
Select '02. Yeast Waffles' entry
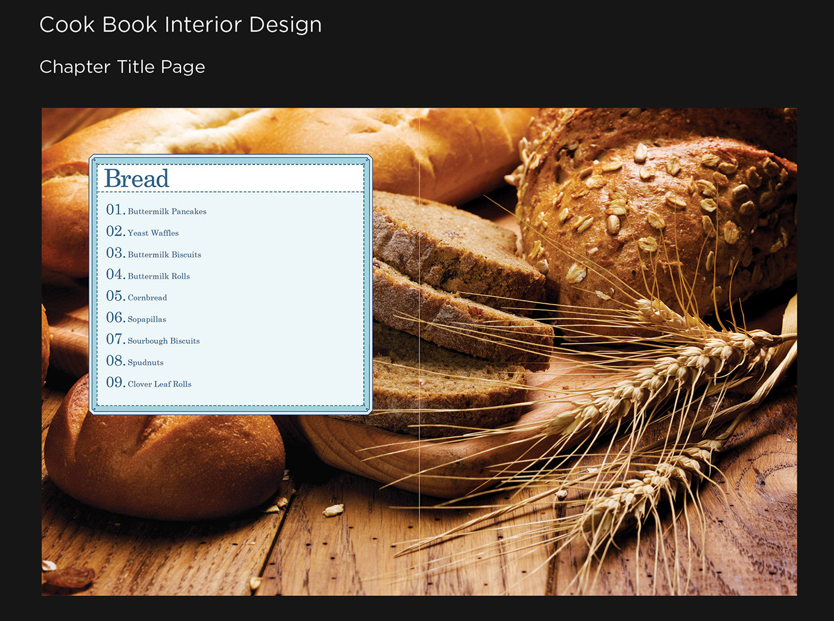pyautogui.click(x=142, y=231)
